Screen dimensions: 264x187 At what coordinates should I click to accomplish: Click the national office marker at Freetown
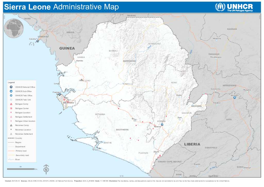pyautogui.click(x=60, y=95)
